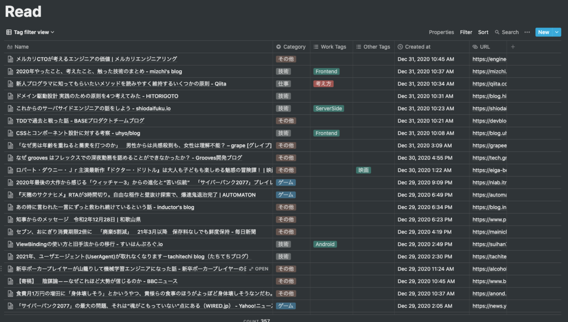Click the Search magnifier button
The width and height of the screenshot is (568, 322).
506,32
